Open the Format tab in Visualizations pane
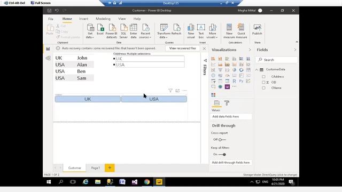 coord(227,103)
